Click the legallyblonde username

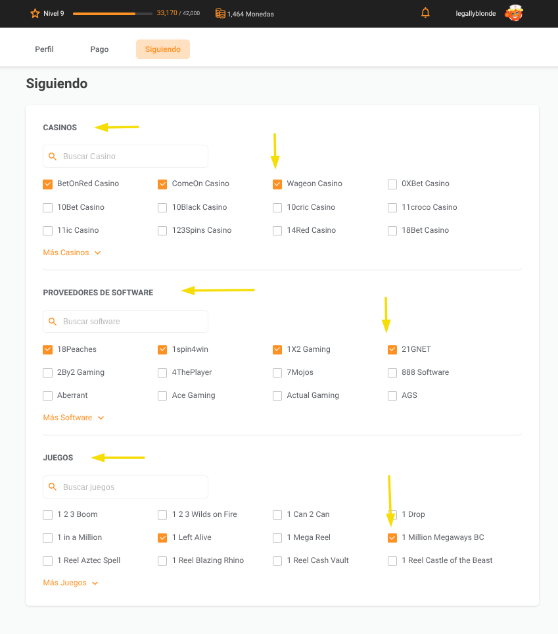475,14
